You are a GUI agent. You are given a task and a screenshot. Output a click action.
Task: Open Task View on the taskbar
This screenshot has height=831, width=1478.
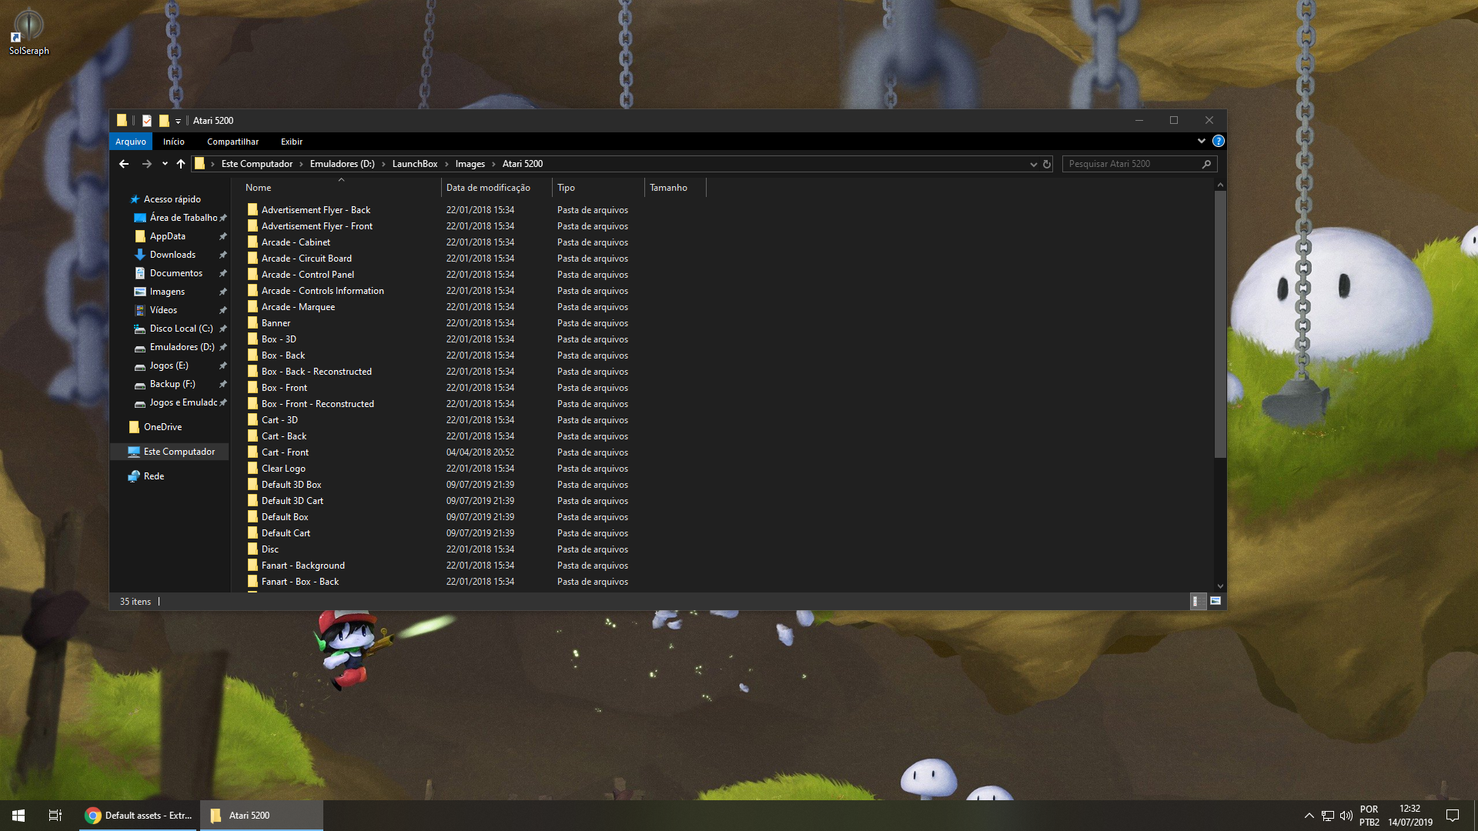pyautogui.click(x=55, y=816)
